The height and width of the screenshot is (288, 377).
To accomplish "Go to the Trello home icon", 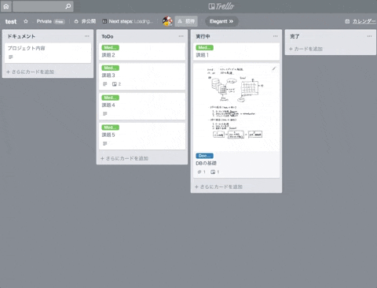I will [6, 6].
